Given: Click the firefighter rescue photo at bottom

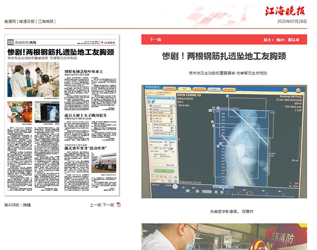Looking at the screenshot, I should [x=224, y=237].
